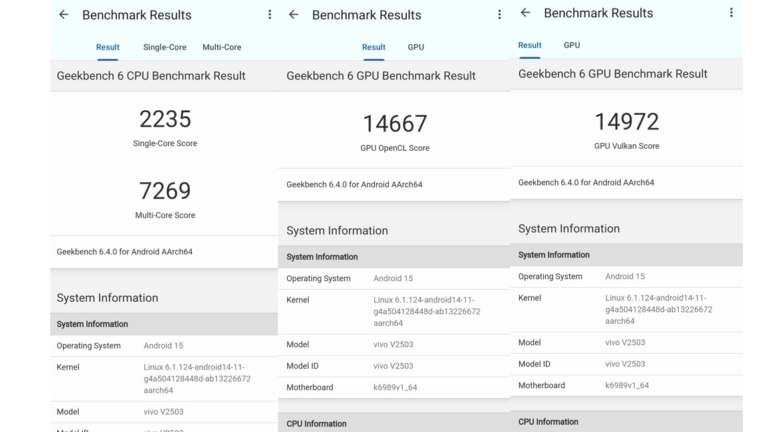Click the Kernel row on CPU screen

point(164,379)
